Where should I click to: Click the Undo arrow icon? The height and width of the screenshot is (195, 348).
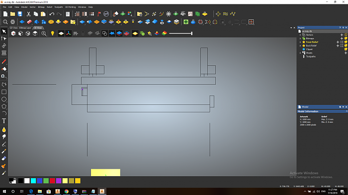[52, 14]
